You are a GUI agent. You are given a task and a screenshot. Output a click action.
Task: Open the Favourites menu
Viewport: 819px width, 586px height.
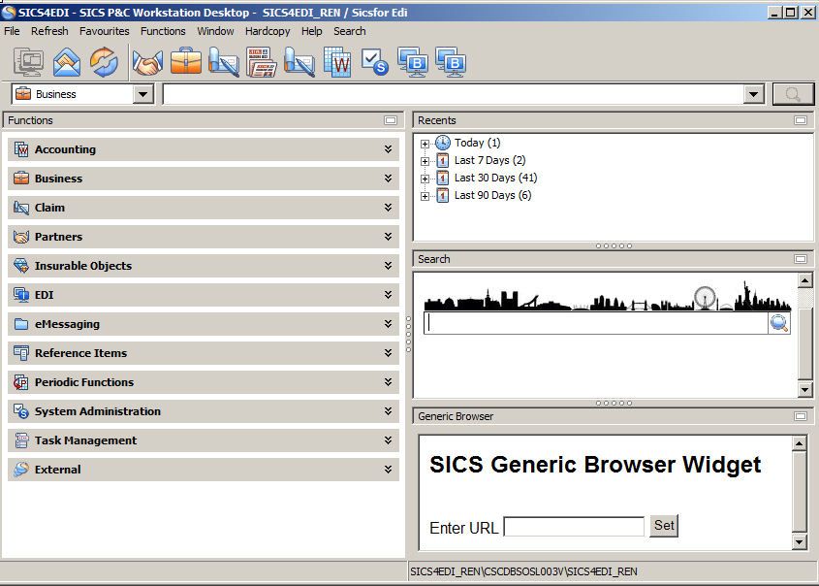click(104, 31)
